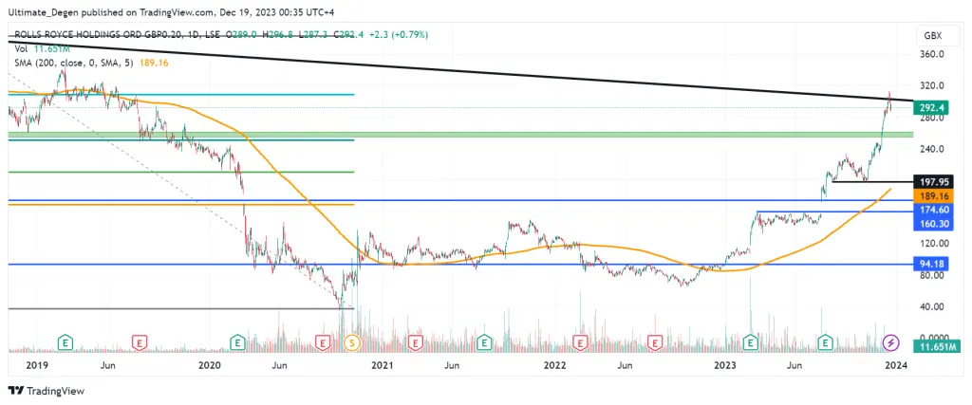Click the 360.0 price axis value

(932, 54)
